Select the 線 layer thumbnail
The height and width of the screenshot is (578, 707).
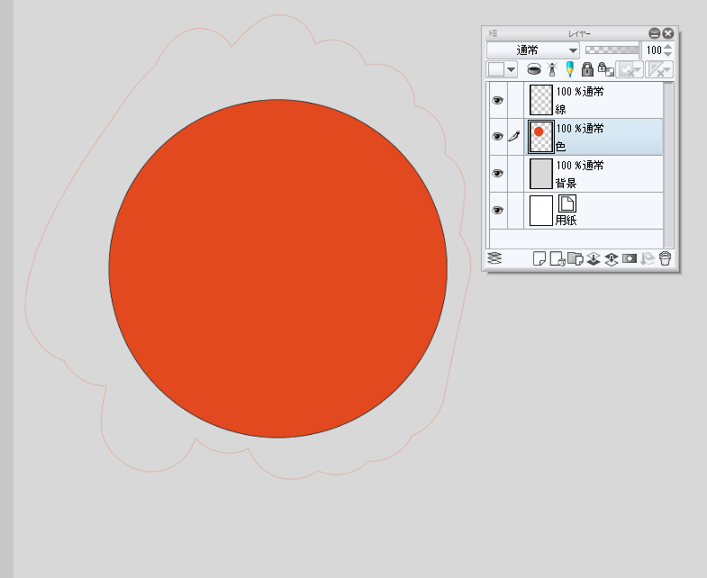pyautogui.click(x=540, y=99)
